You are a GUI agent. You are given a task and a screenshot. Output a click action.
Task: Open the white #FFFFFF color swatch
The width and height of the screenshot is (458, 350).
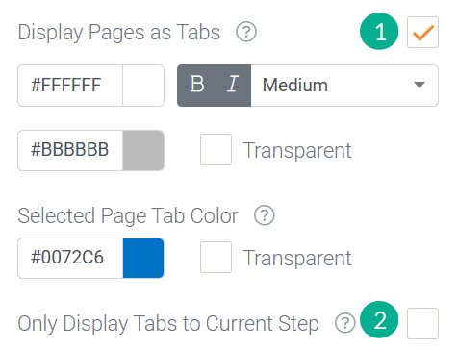[143, 86]
